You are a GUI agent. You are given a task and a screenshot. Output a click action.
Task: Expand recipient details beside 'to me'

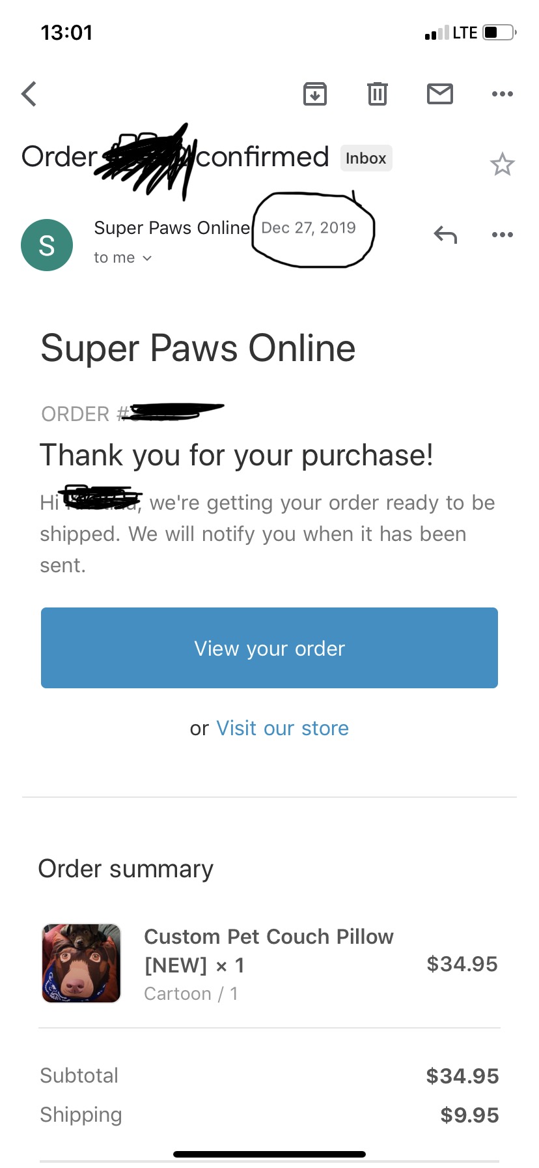pyautogui.click(x=147, y=258)
